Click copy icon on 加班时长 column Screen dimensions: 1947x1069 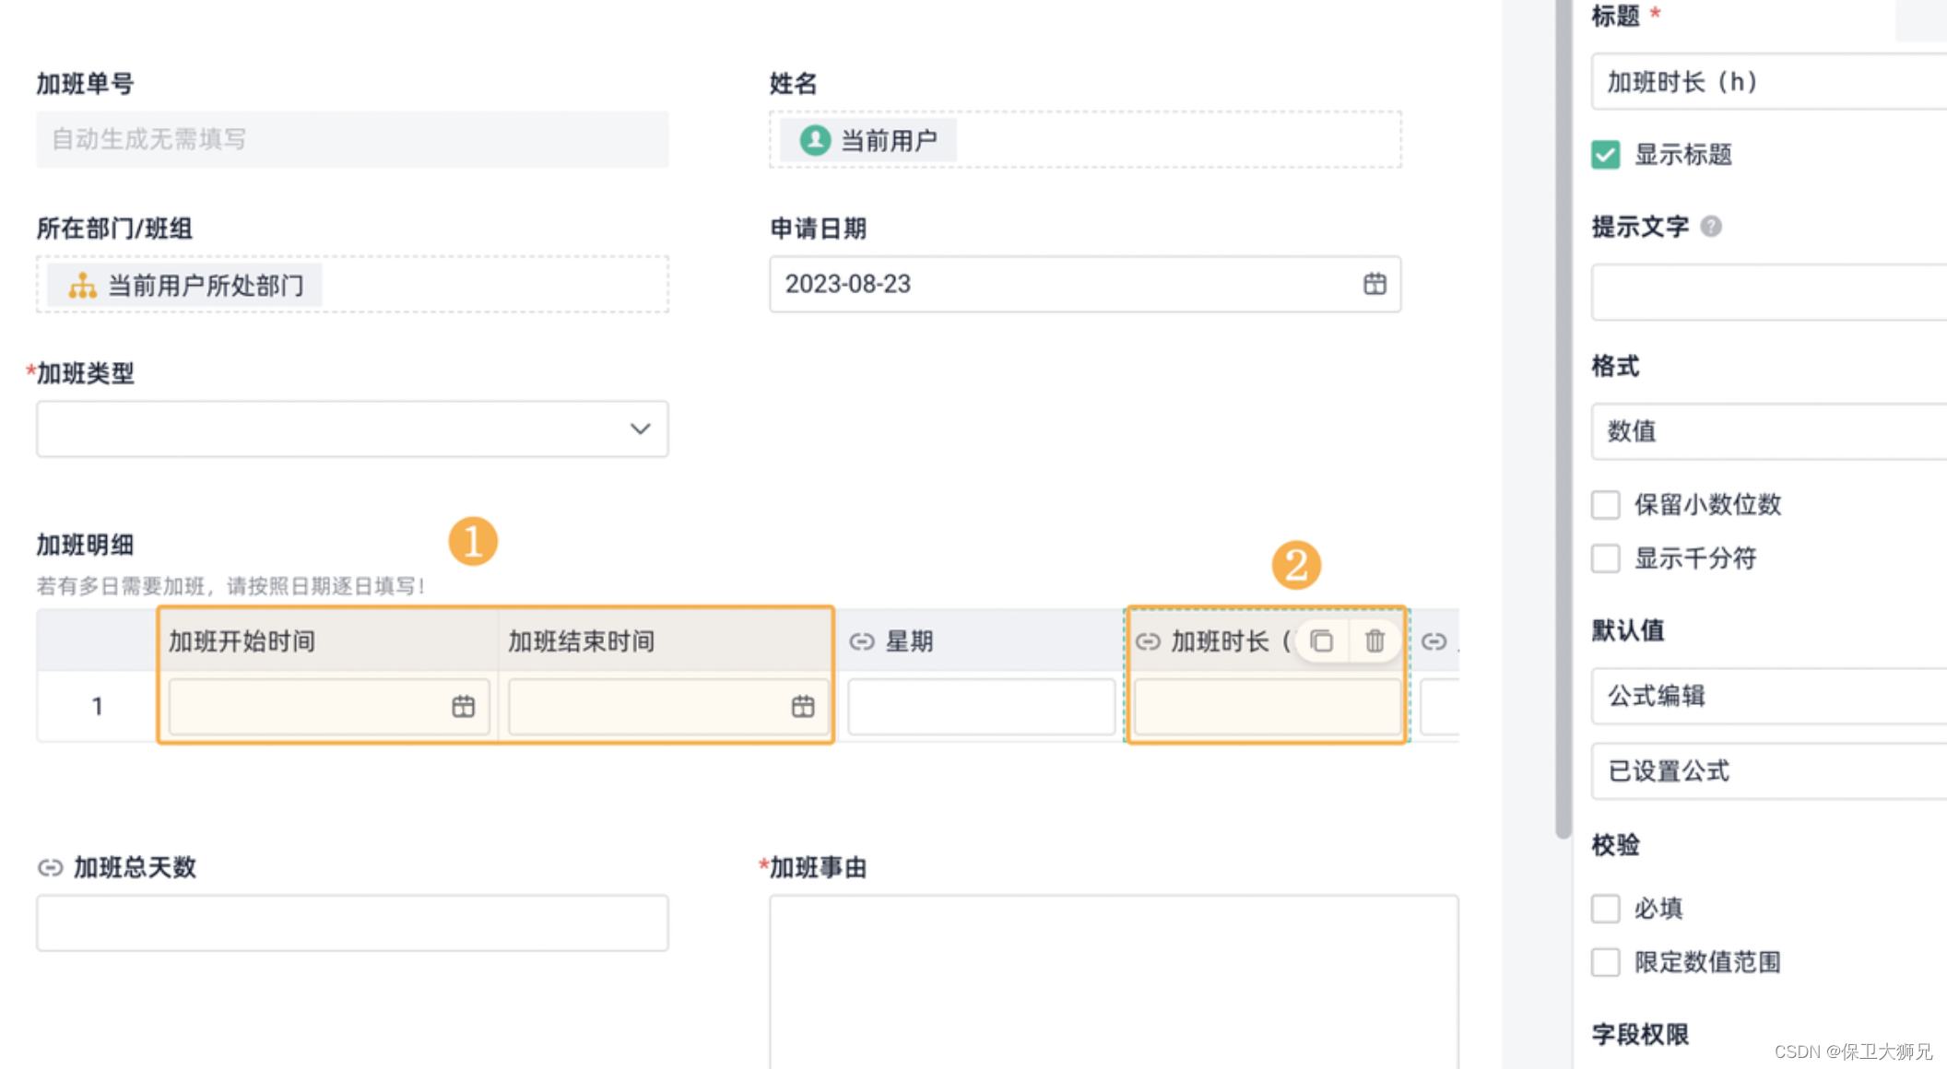pyautogui.click(x=1321, y=640)
